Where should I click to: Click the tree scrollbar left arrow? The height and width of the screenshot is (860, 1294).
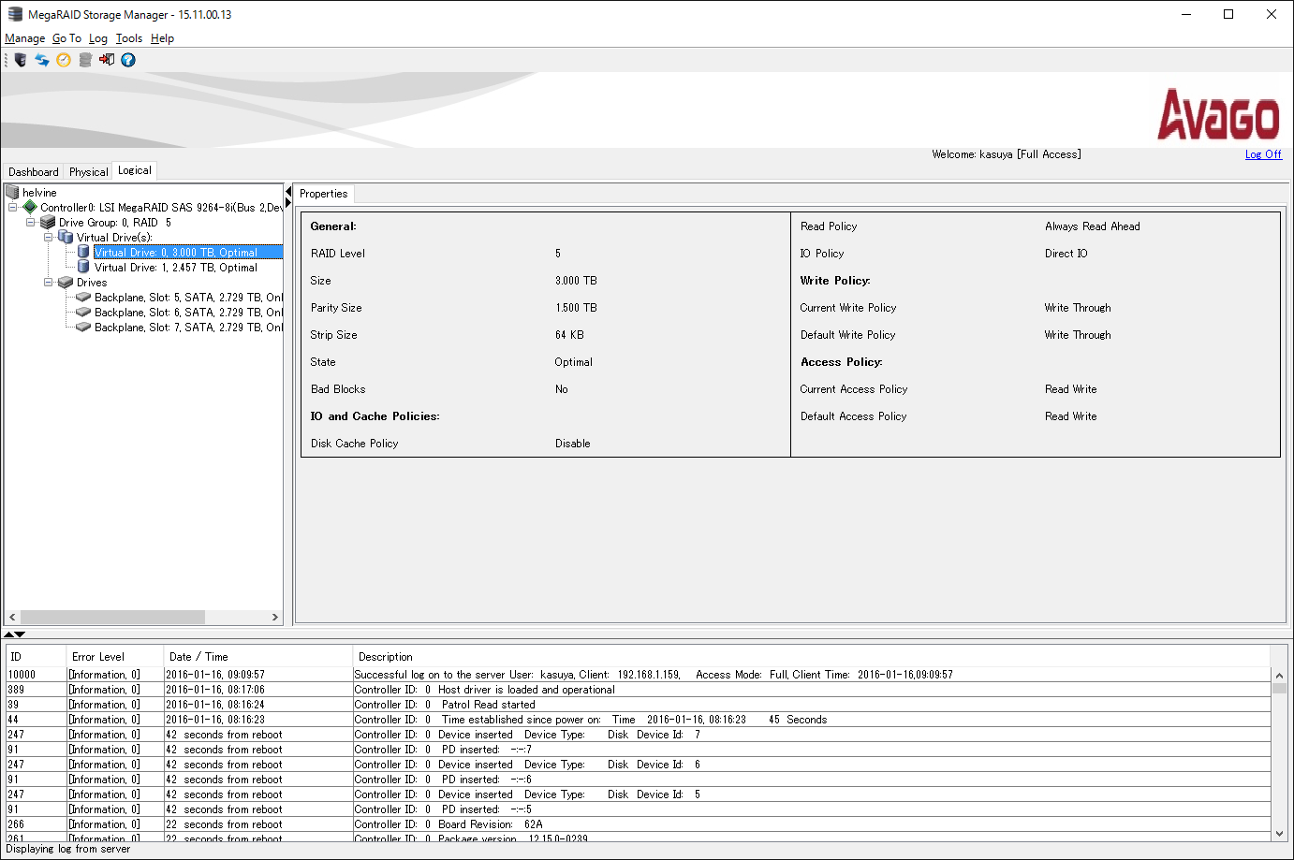tap(12, 617)
